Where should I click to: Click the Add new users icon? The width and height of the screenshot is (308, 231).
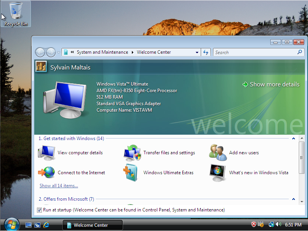(x=218, y=153)
